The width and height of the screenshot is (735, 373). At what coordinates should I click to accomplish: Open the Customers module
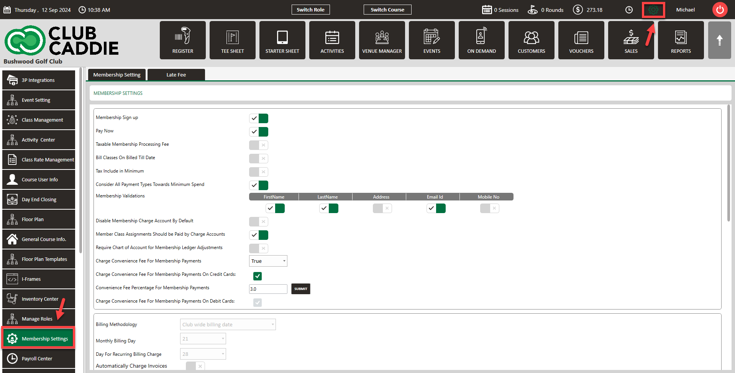(x=532, y=40)
